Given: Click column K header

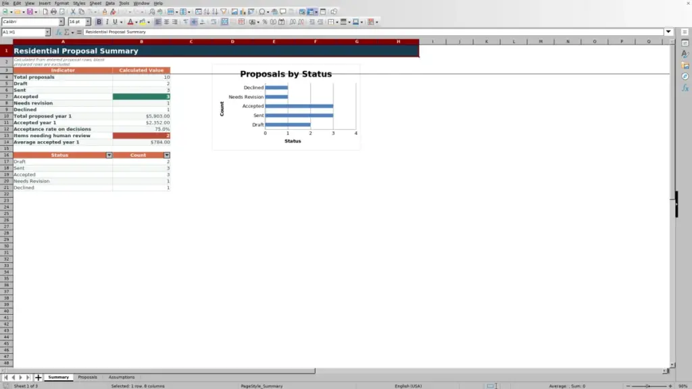Looking at the screenshot, I should click(487, 41).
